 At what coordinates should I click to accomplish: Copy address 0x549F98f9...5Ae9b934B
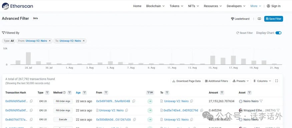click(x=134, y=101)
